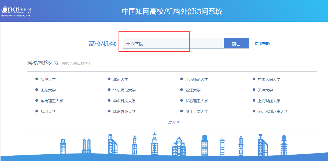Click the 高校/机构 search input field
Image resolution: width=328 pixels, height=161 pixels.
[x=173, y=43]
